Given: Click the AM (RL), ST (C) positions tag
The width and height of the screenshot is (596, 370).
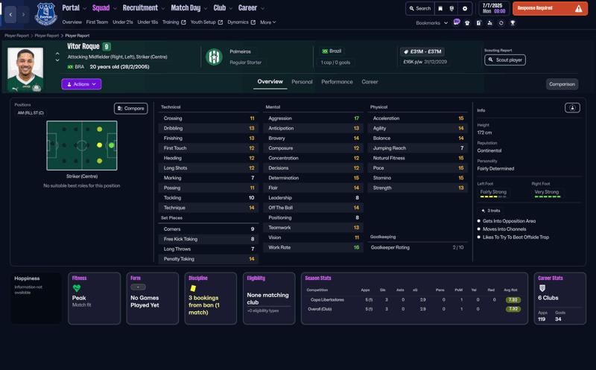Looking at the screenshot, I should (x=31, y=113).
